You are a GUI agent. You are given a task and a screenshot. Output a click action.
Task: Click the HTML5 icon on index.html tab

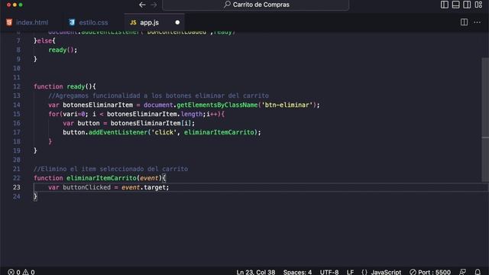(x=9, y=22)
